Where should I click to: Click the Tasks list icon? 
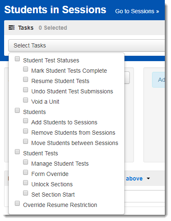12,28
